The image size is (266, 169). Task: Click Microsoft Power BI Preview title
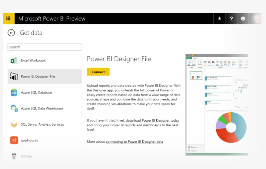pos(52,18)
